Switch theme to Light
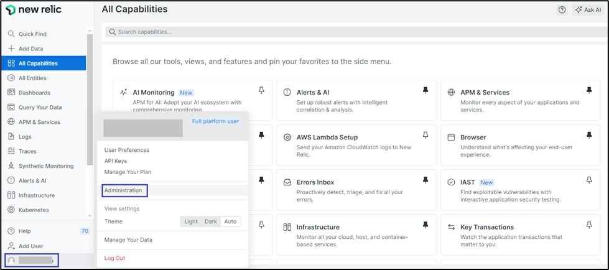This screenshot has height=270, width=609. tap(191, 221)
